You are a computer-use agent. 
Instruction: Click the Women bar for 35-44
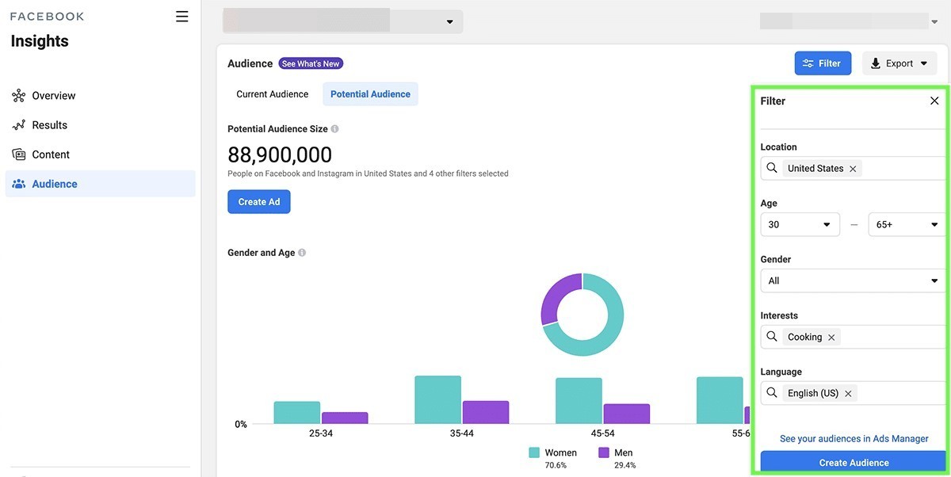click(x=437, y=399)
